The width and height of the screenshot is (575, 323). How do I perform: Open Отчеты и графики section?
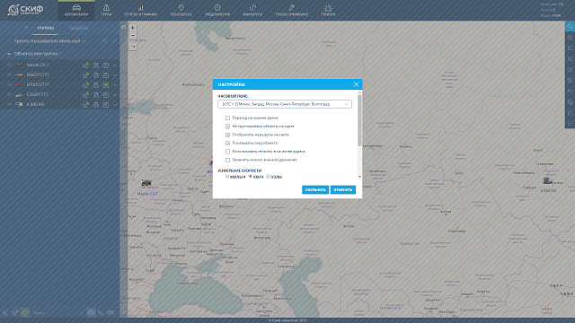point(141,10)
